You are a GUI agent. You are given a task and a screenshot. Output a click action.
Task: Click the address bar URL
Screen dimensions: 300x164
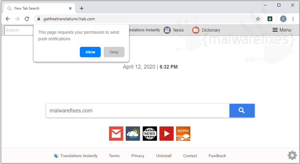pos(69,19)
